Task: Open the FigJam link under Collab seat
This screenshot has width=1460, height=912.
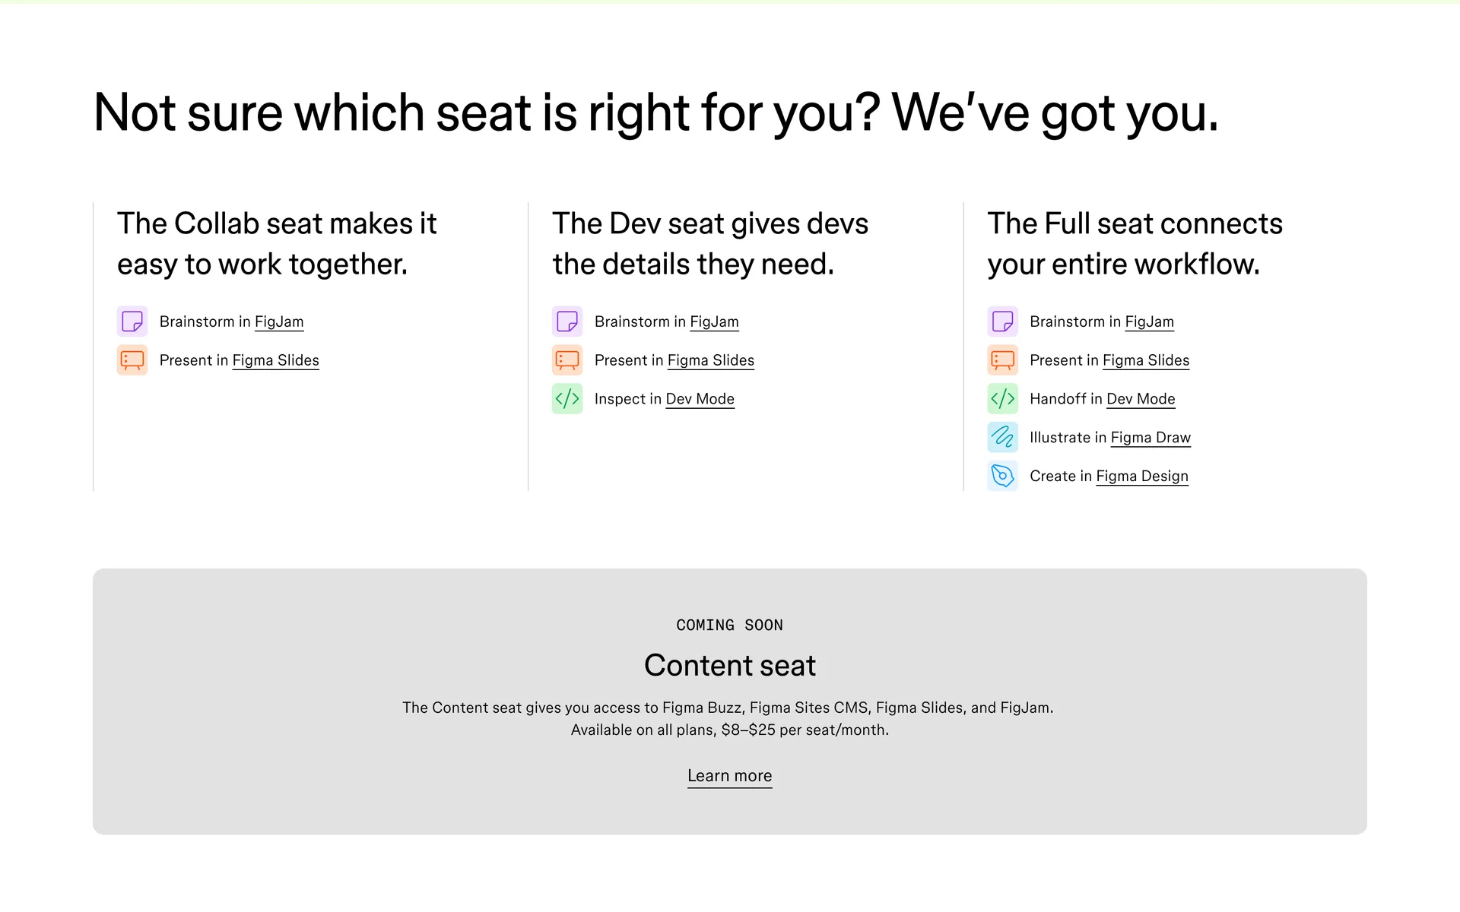Action: tap(279, 321)
